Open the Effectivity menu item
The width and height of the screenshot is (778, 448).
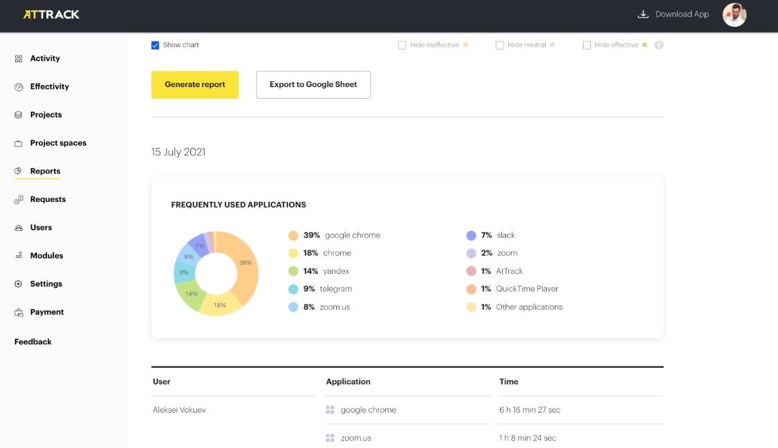[x=50, y=87]
